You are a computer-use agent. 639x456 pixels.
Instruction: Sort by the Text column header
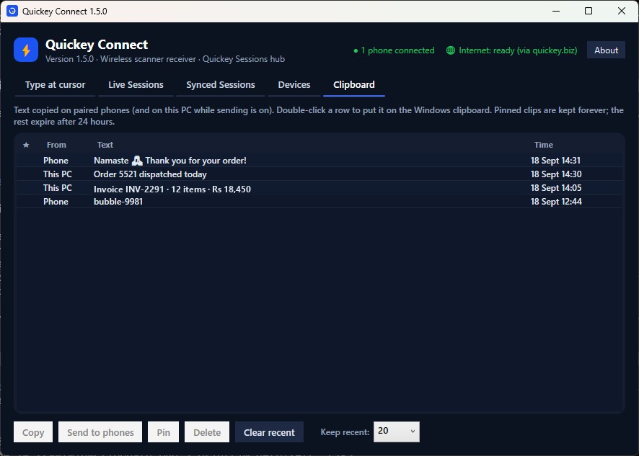pos(105,145)
